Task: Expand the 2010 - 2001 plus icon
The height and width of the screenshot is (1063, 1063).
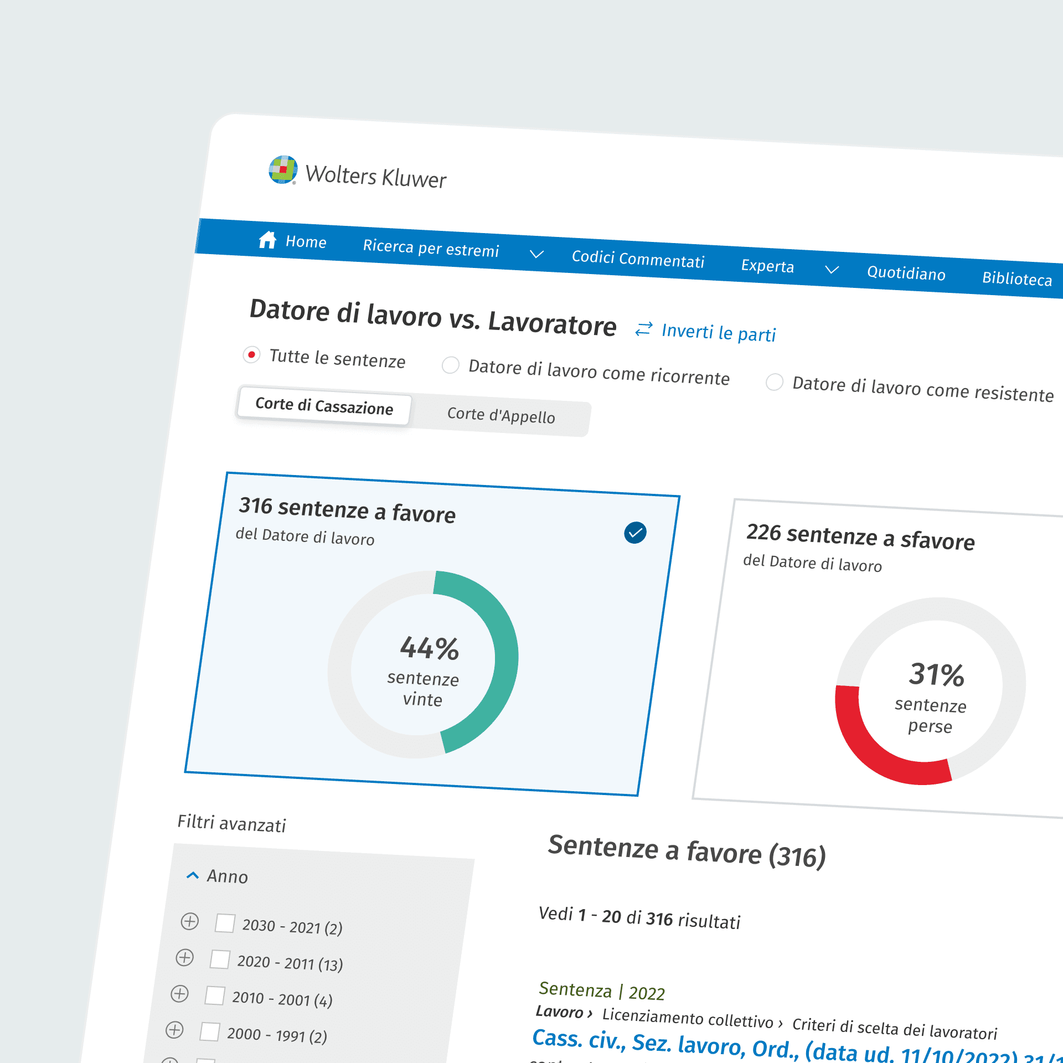Action: (179, 993)
